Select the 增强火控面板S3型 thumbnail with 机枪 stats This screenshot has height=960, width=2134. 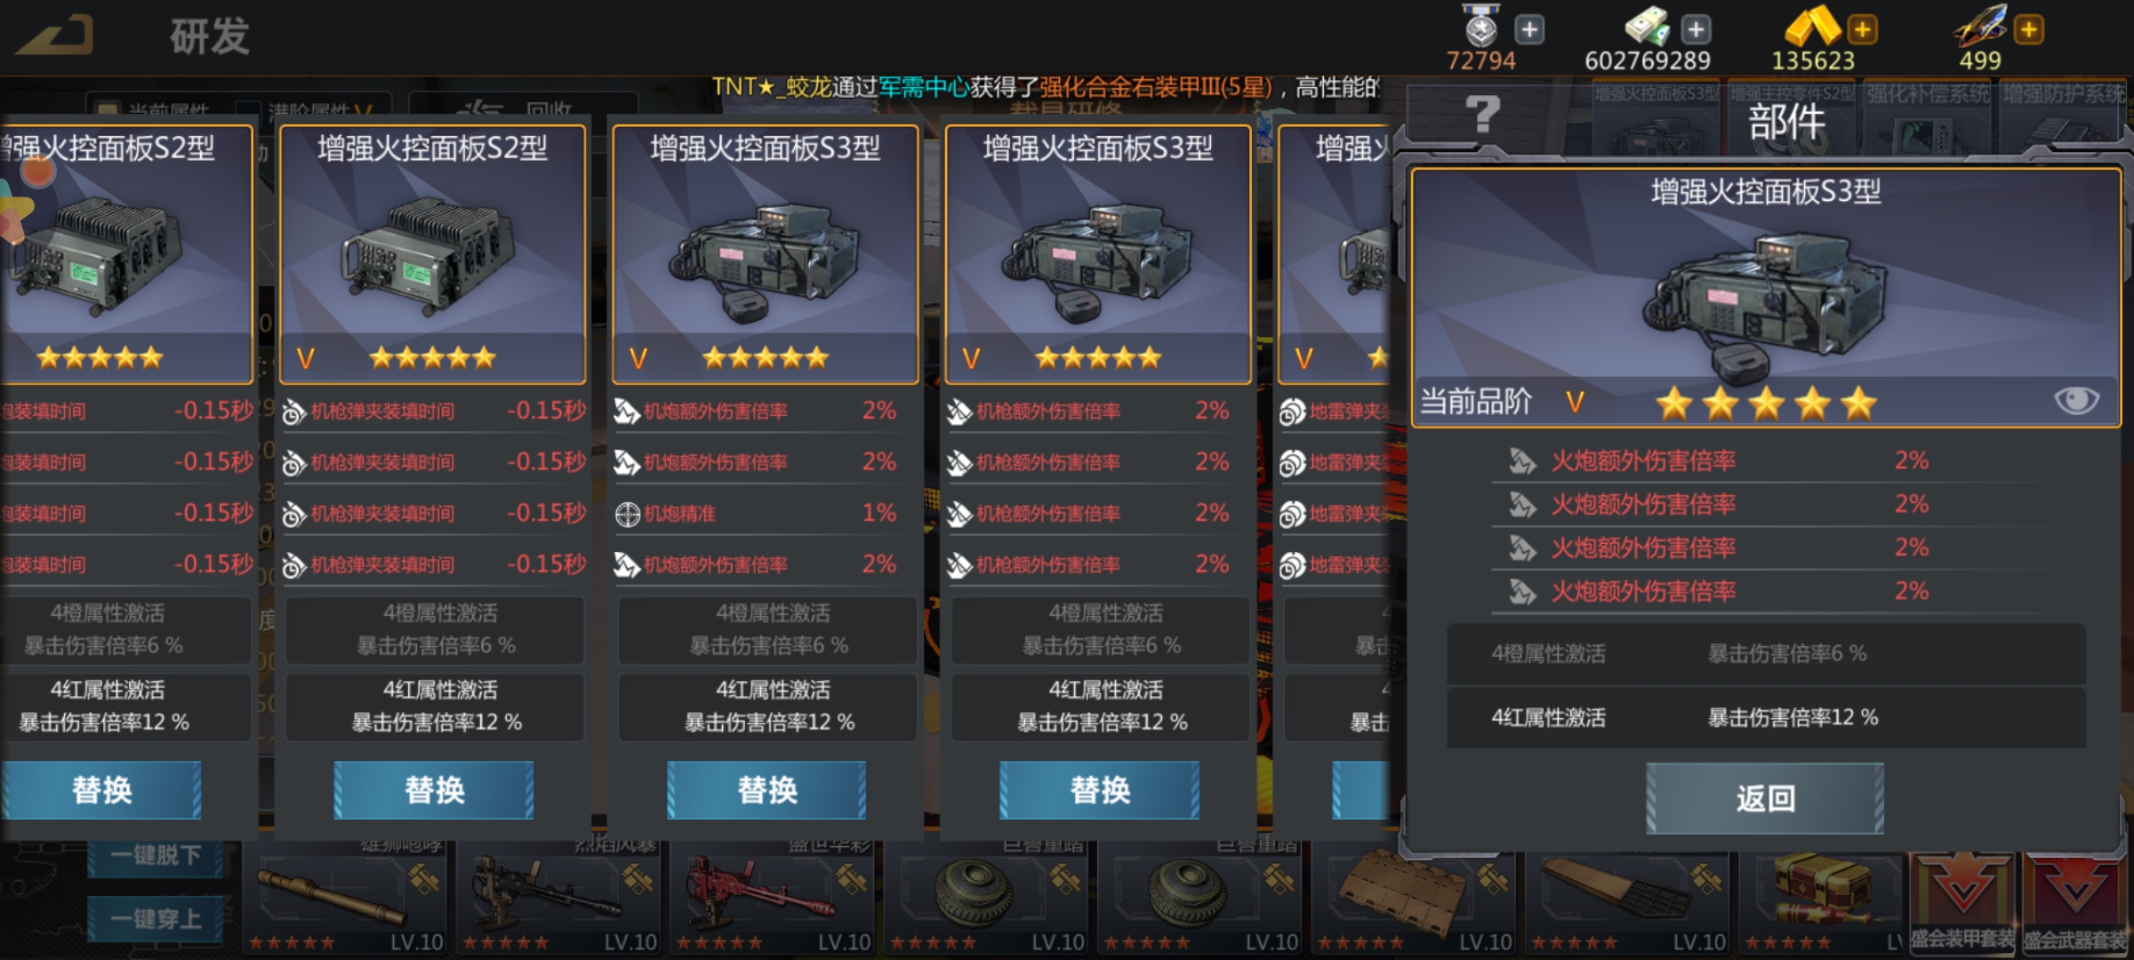1098,254
